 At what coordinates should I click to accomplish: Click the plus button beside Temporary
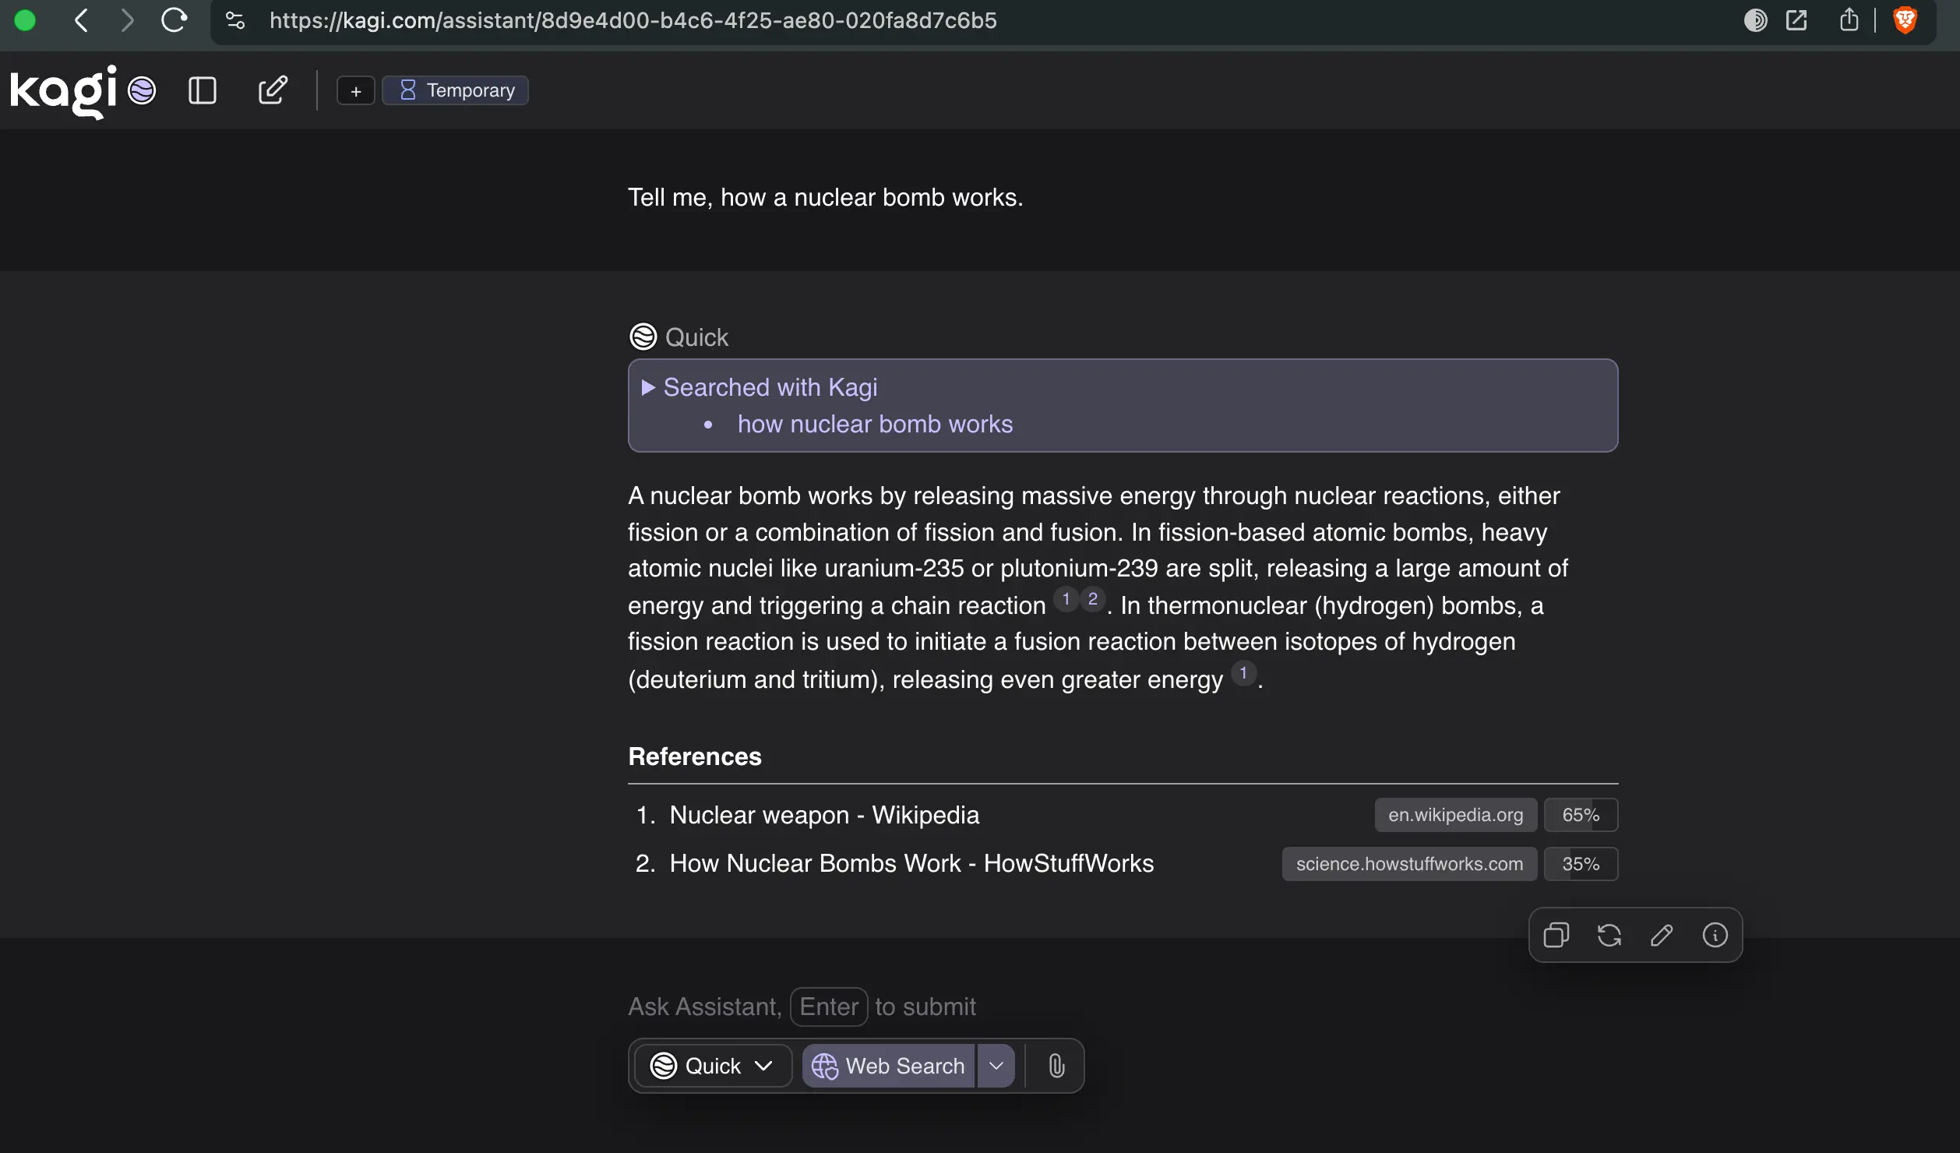pyautogui.click(x=355, y=90)
